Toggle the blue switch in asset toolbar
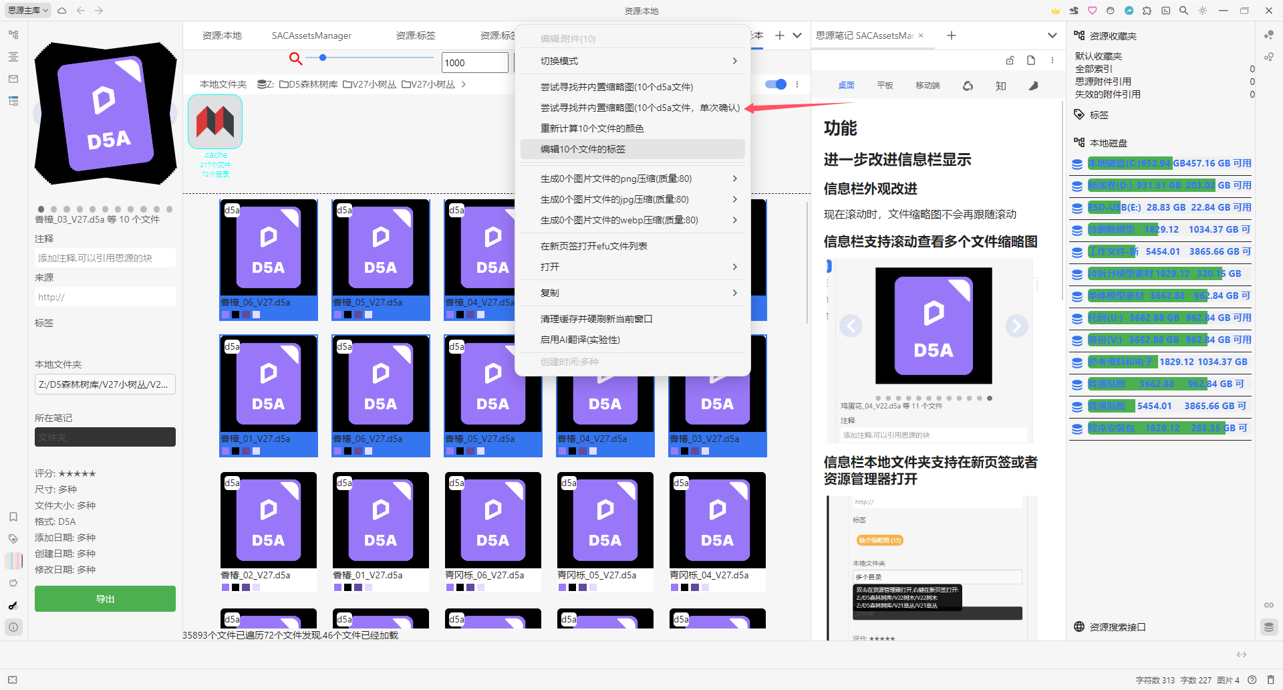This screenshot has width=1283, height=690. tap(775, 84)
